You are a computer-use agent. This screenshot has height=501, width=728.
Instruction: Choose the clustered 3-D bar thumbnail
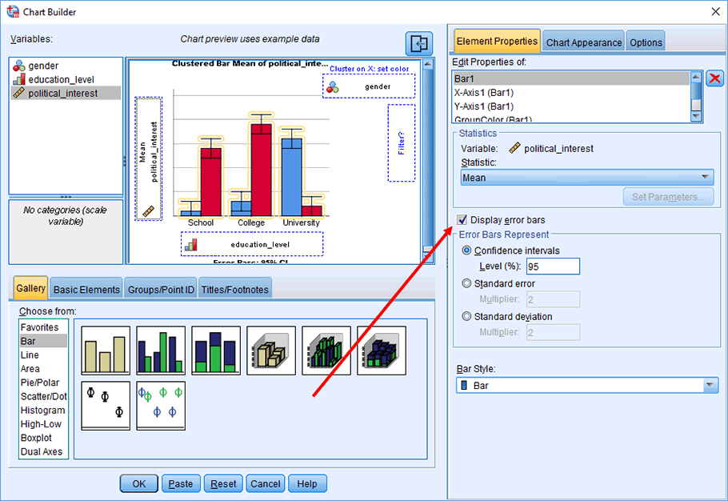pos(326,351)
